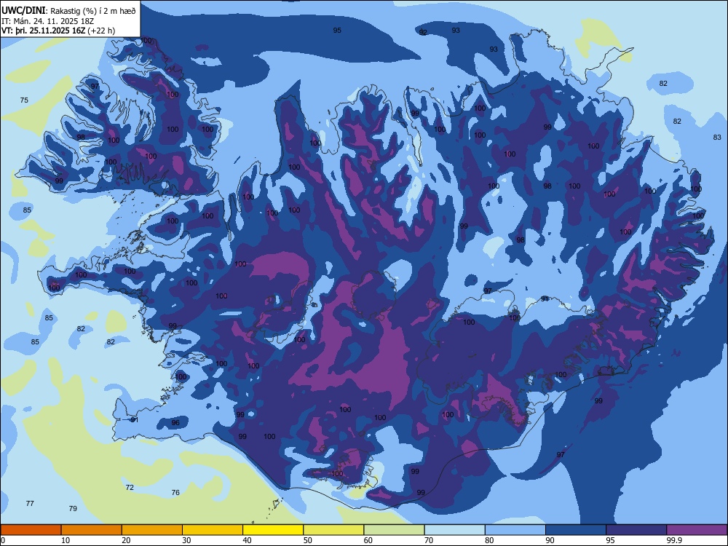The height and width of the screenshot is (546, 728).
Task: Click the map humidity value '76'
Action: coord(175,492)
